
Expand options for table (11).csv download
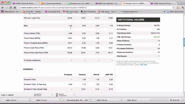coord(60,100)
